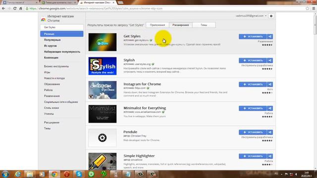
Task: Switch to the Расширения tab
Action: [180, 25]
